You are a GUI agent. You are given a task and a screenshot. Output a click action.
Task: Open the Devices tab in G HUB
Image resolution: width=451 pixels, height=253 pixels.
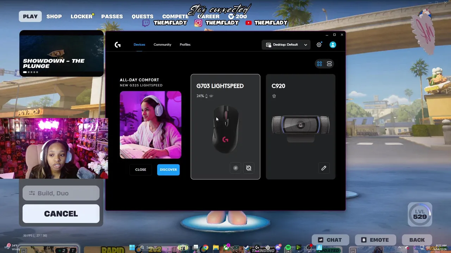pyautogui.click(x=139, y=45)
